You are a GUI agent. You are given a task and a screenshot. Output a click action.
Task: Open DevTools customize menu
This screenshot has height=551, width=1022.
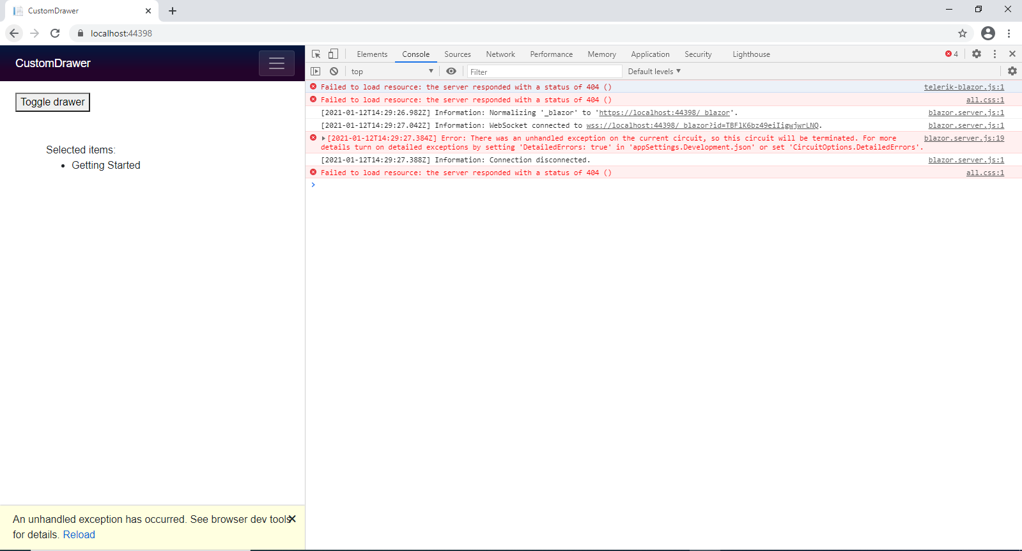point(995,54)
